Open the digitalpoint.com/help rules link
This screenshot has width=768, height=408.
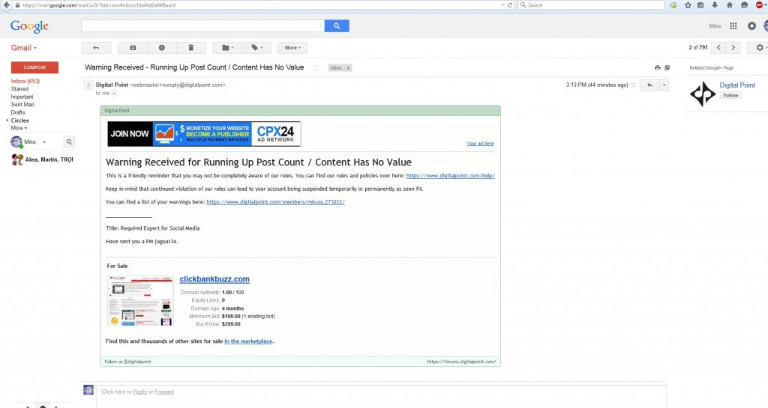pyautogui.click(x=450, y=175)
